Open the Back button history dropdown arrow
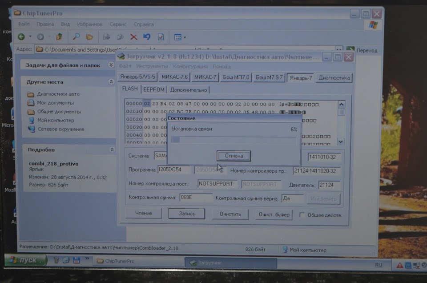 point(30,36)
